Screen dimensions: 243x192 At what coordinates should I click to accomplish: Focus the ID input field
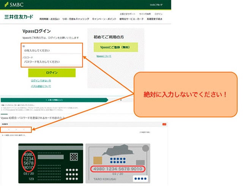pos(52,51)
